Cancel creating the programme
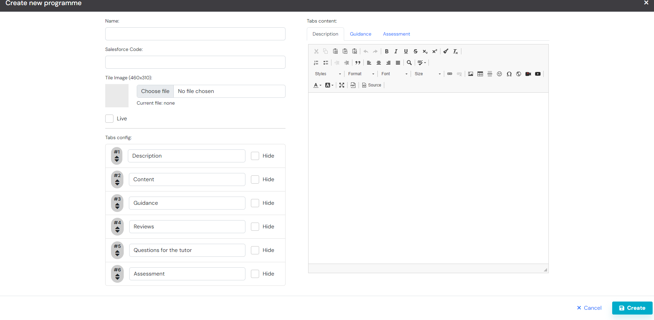 589,308
